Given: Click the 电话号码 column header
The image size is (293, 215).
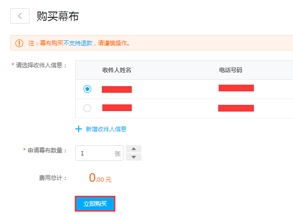Looking at the screenshot, I should [231, 70].
